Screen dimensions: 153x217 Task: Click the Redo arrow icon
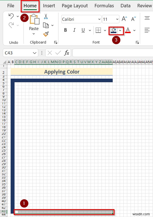coord(11,25)
